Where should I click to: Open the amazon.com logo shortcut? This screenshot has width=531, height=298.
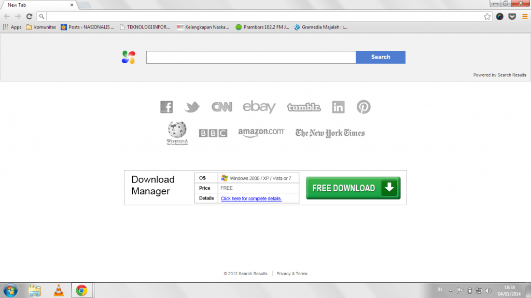coord(261,133)
